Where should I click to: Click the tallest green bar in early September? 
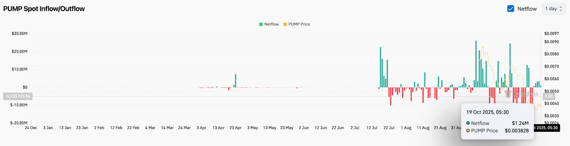(x=476, y=64)
